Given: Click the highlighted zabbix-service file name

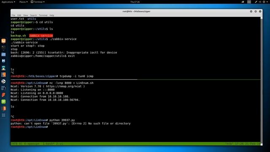Looking at the screenshot, I should (x=41, y=35).
